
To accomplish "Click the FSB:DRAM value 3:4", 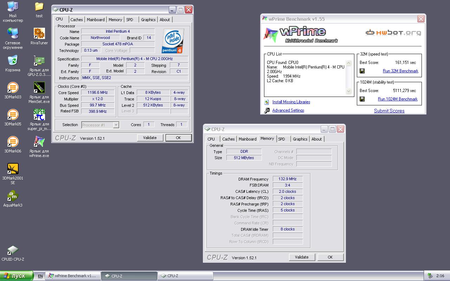I will (x=288, y=185).
